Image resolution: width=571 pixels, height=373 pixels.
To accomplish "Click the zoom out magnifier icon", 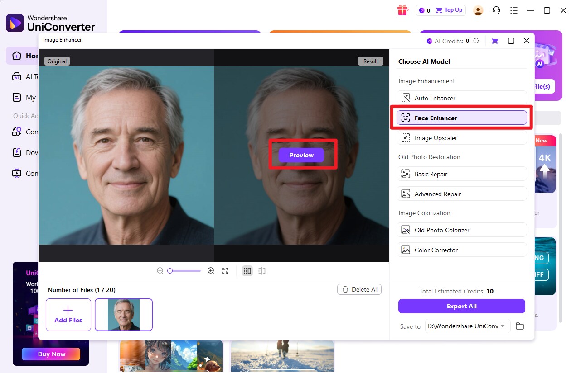I will click(160, 271).
